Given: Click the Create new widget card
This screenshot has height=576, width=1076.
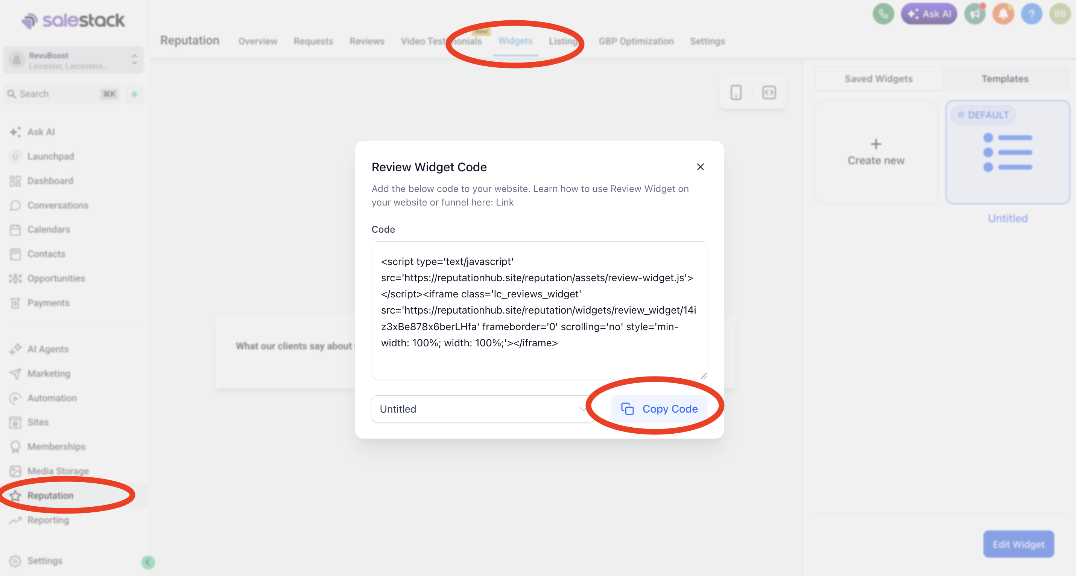Looking at the screenshot, I should pyautogui.click(x=876, y=152).
